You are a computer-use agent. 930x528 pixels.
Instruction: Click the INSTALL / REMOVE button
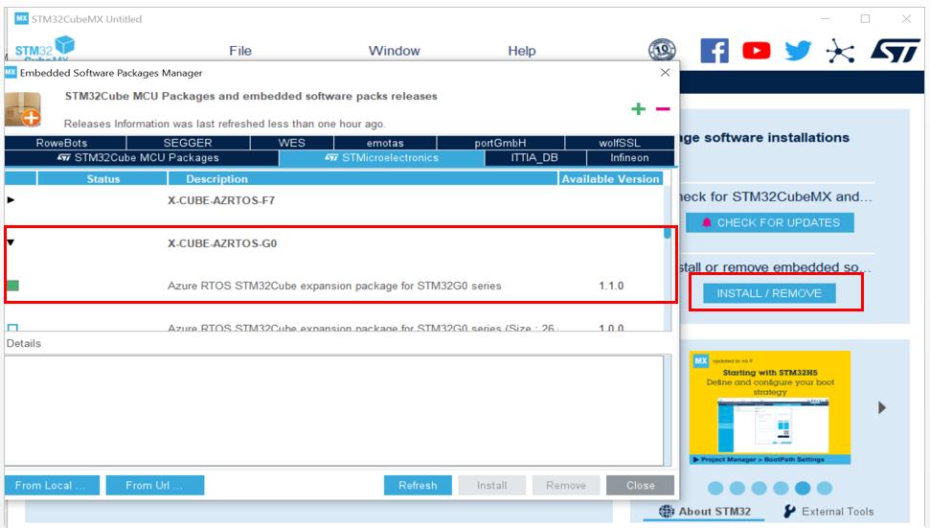point(769,293)
